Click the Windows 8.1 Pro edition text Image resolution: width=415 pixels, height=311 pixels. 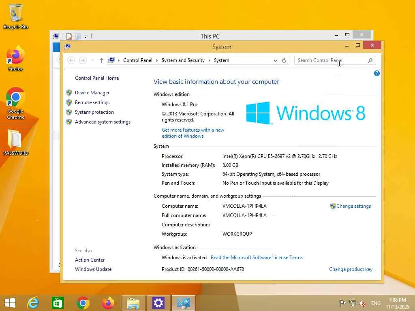(180, 104)
